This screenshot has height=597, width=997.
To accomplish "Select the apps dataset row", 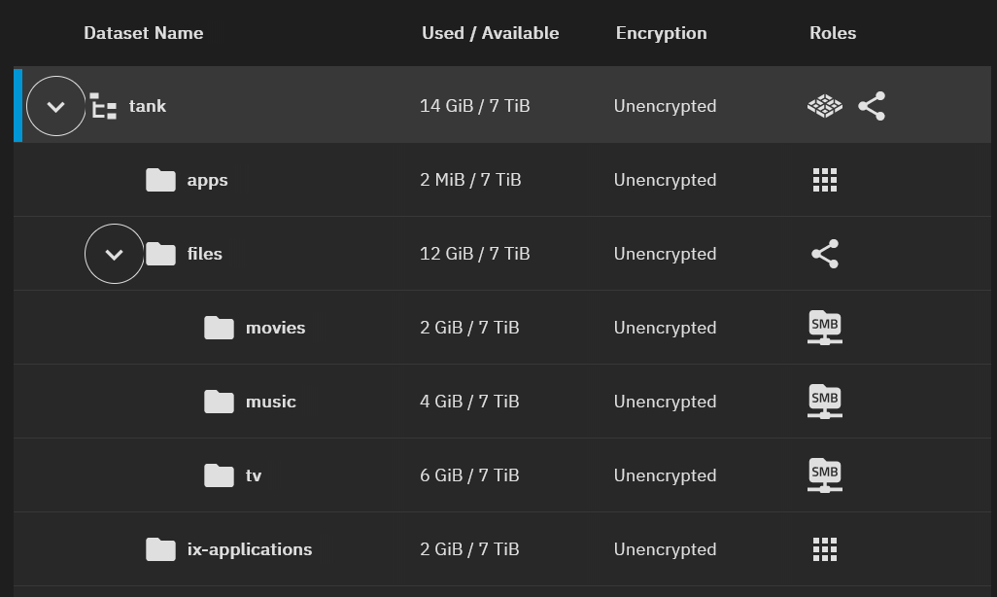I will 502,180.
